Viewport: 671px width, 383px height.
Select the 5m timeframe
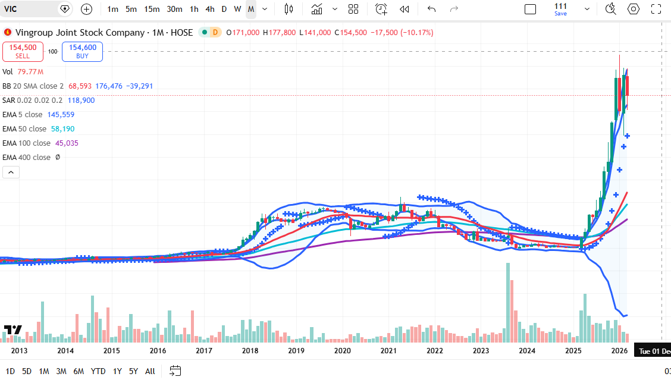point(131,9)
